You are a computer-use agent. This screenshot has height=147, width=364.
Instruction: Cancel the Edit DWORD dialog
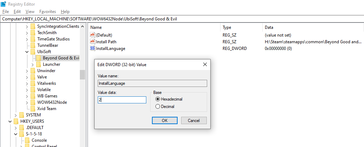coord(194,121)
